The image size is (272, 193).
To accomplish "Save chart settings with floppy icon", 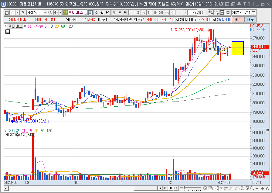I will (x=222, y=12).
